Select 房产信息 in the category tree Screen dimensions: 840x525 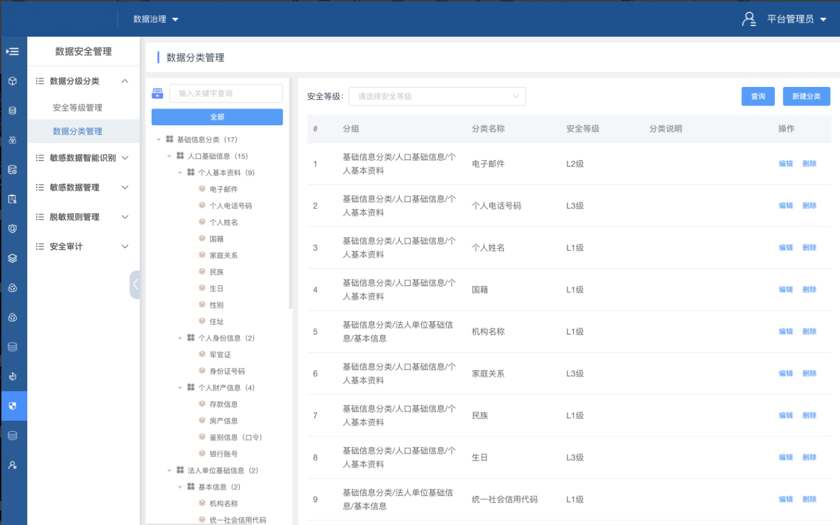click(x=224, y=421)
